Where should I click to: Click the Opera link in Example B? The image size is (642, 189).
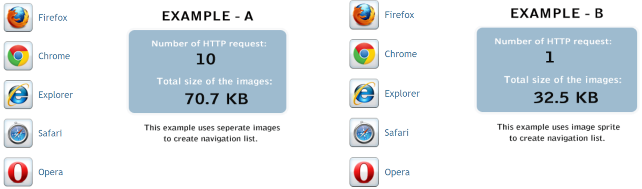(x=397, y=172)
